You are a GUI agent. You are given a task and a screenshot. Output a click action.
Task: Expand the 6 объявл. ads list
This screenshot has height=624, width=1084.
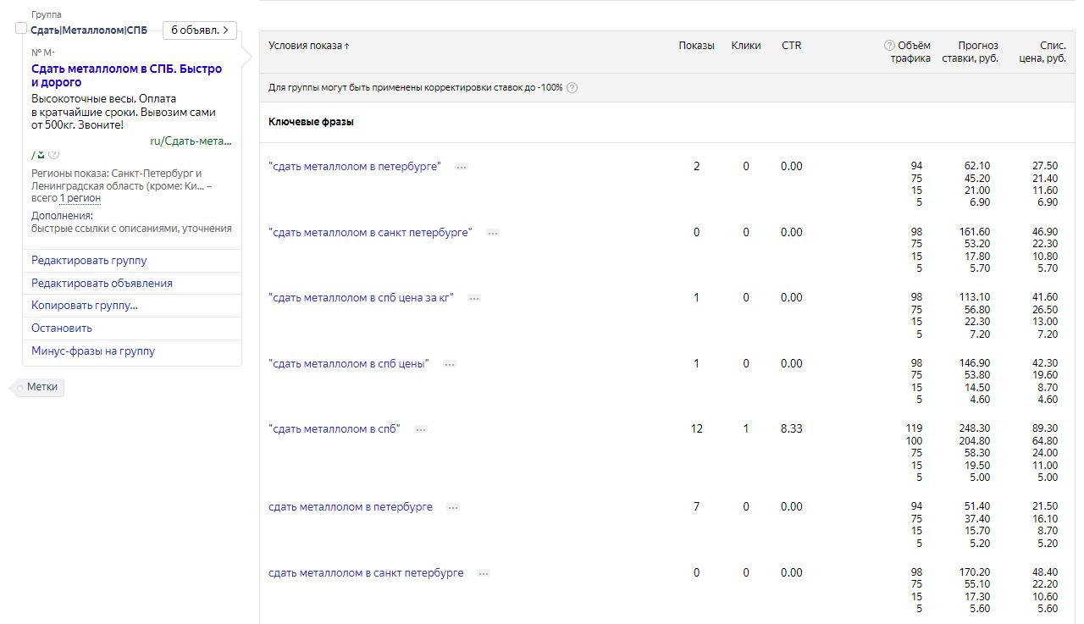click(x=200, y=30)
